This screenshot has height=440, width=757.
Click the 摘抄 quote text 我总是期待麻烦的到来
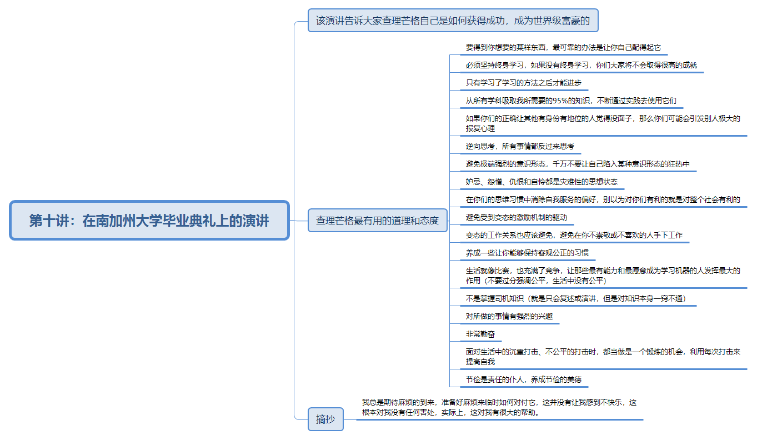(499, 407)
